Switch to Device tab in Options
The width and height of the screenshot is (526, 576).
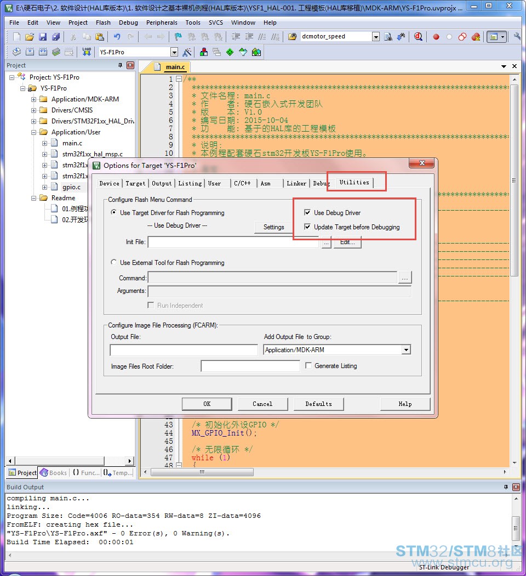coord(109,183)
